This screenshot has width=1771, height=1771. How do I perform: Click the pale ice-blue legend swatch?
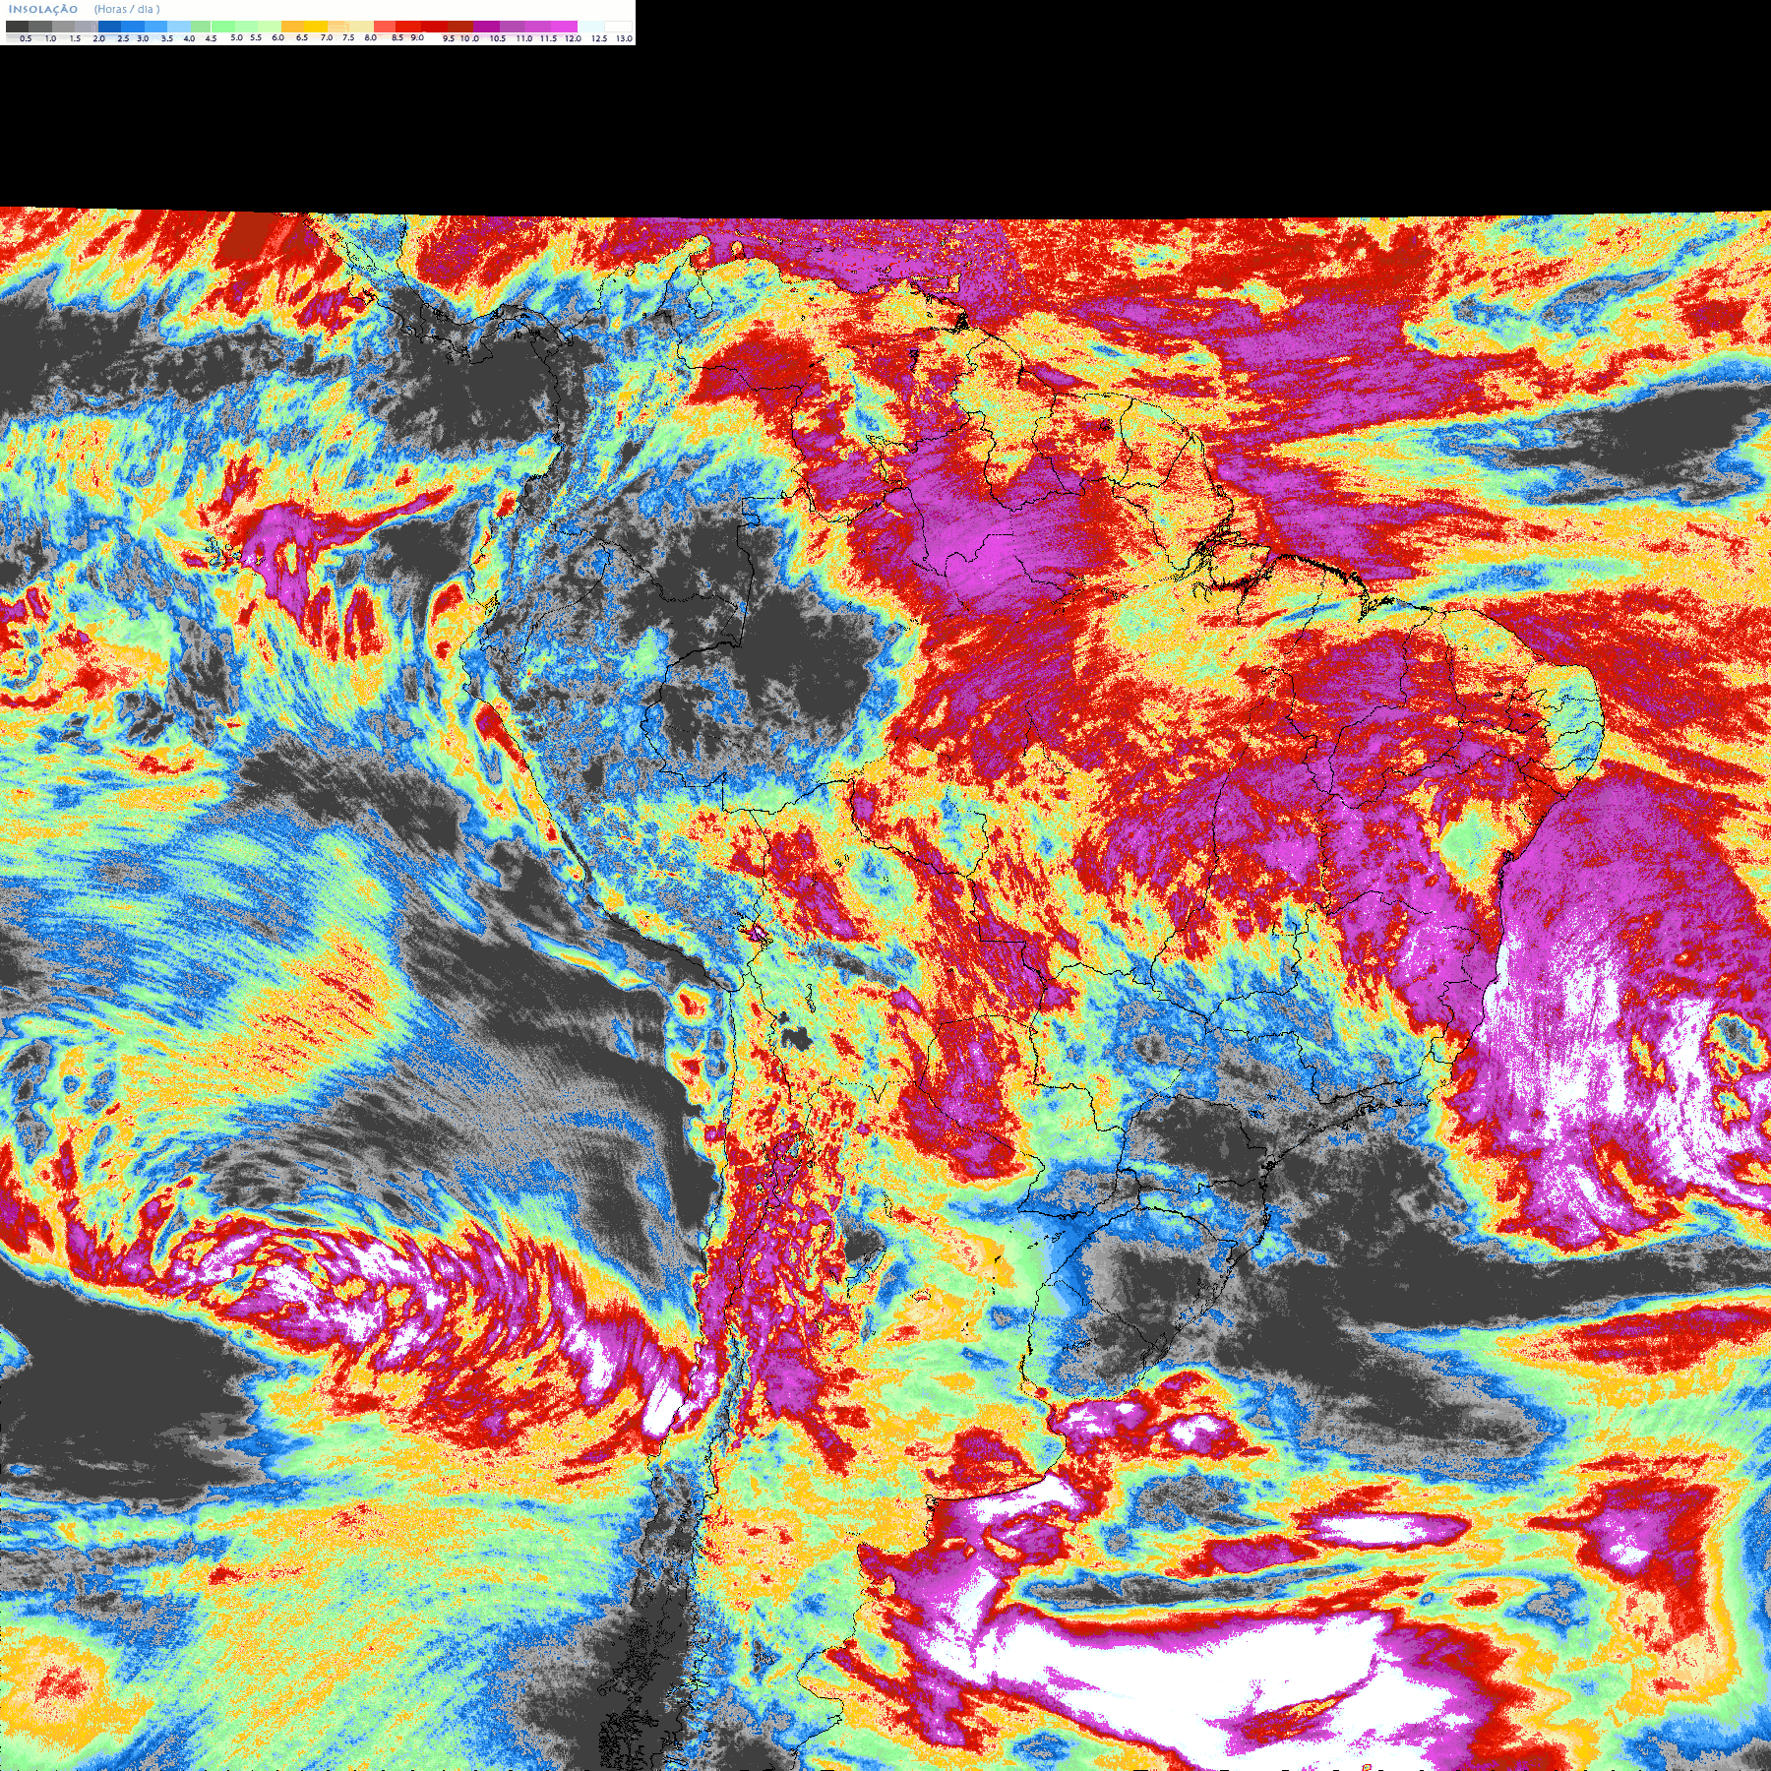590,27
